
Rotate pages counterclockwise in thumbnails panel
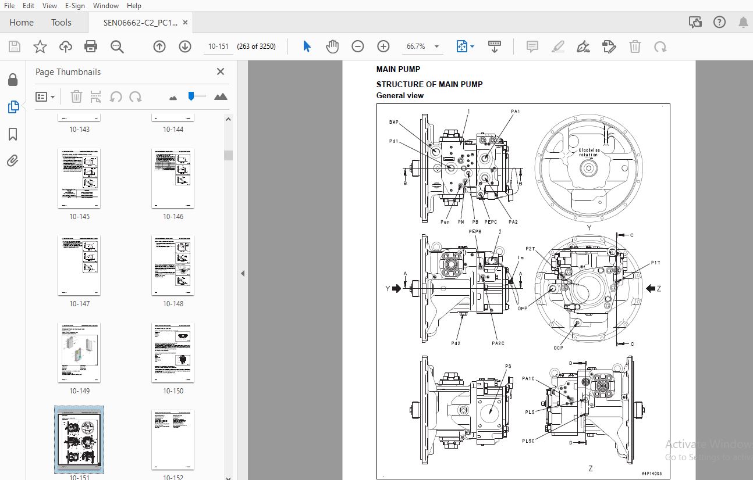pyautogui.click(x=116, y=96)
